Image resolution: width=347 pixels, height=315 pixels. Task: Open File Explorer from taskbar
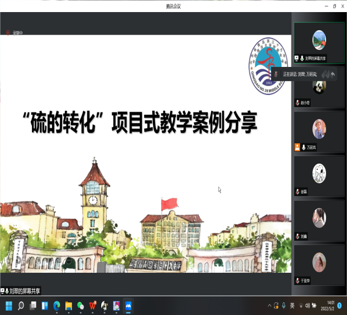click(69, 305)
